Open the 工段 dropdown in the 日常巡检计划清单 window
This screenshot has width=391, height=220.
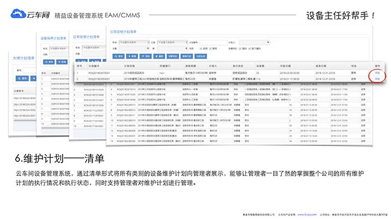[172, 42]
